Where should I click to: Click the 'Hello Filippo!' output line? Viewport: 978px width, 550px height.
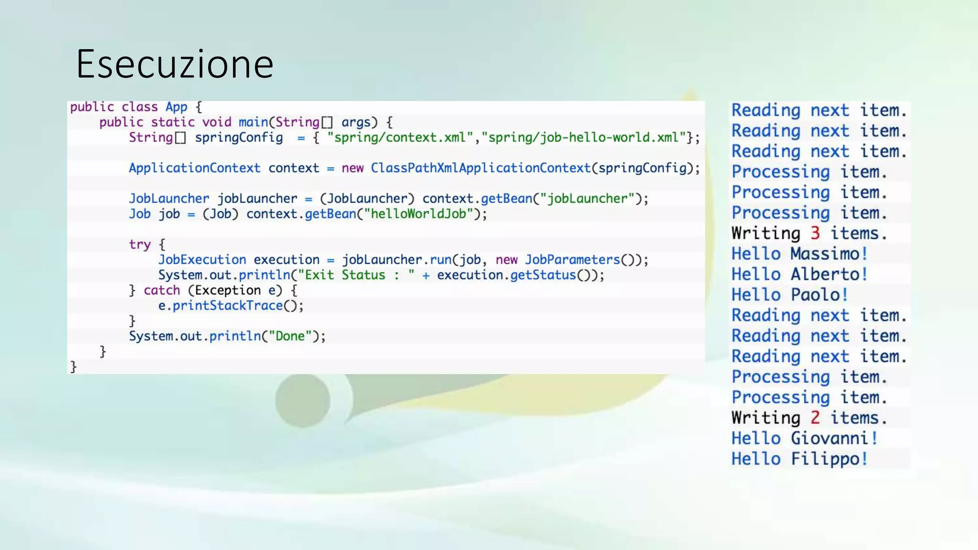click(x=799, y=459)
